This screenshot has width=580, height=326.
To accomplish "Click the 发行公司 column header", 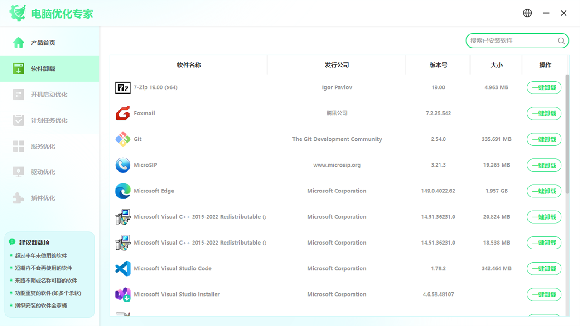I will pos(337,65).
